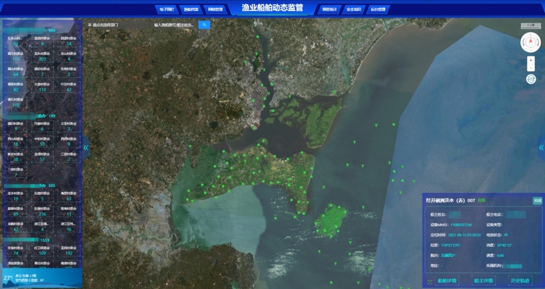Click the blue search magnifier button

pos(204,24)
